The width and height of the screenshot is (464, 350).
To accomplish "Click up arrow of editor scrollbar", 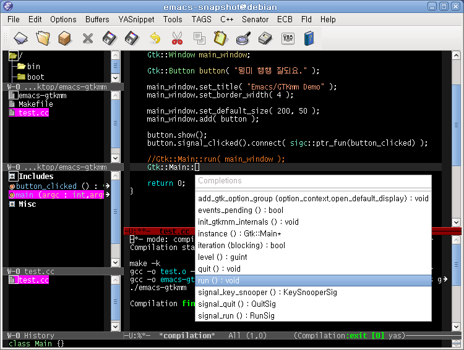I will point(456,55).
